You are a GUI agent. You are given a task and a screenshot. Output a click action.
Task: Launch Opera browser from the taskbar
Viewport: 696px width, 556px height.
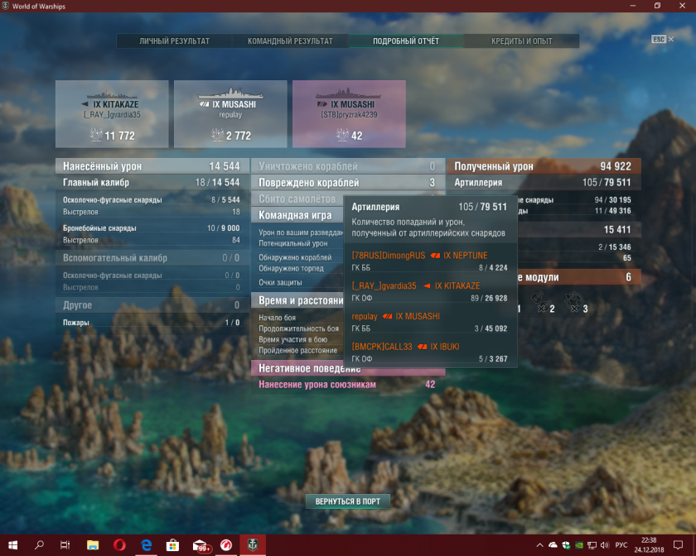(119, 545)
